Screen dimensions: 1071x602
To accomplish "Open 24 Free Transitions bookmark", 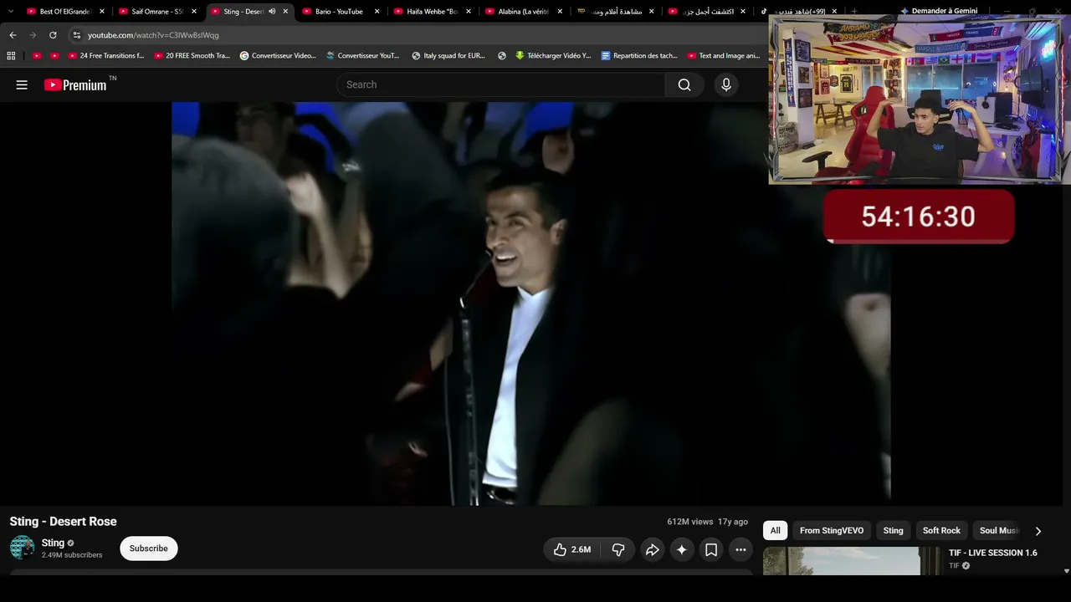I will coord(106,56).
